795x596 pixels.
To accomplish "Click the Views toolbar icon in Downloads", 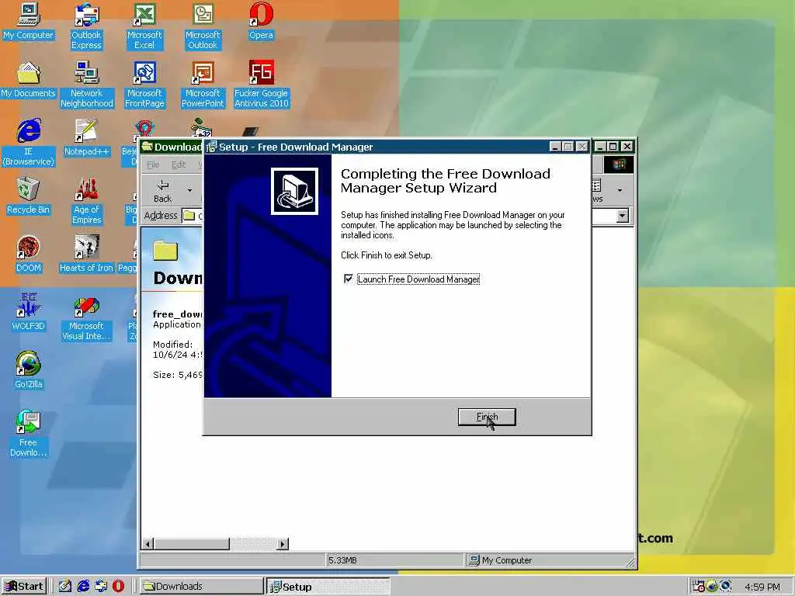I will 597,191.
